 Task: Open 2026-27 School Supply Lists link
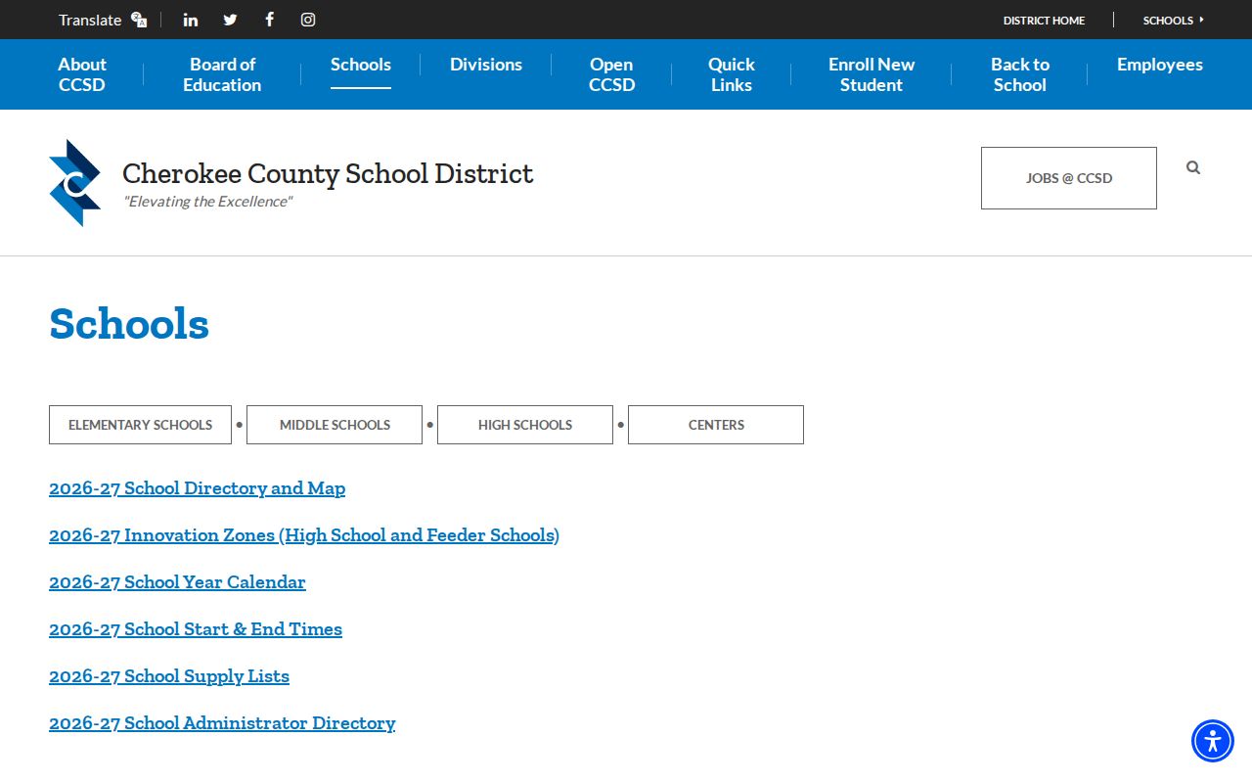tap(169, 676)
